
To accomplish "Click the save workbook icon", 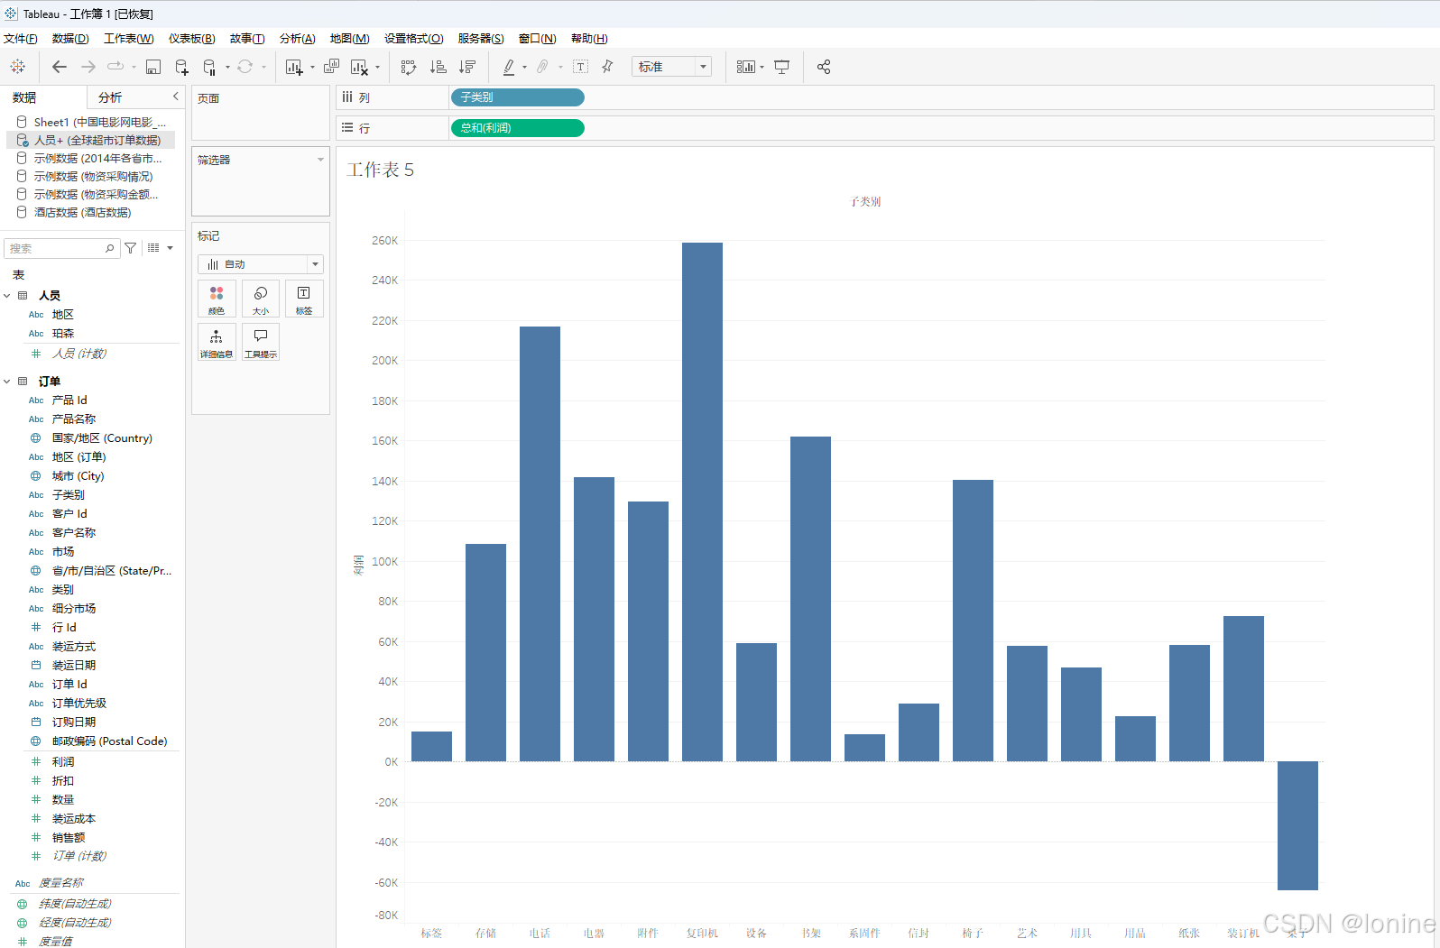I will click(x=153, y=67).
